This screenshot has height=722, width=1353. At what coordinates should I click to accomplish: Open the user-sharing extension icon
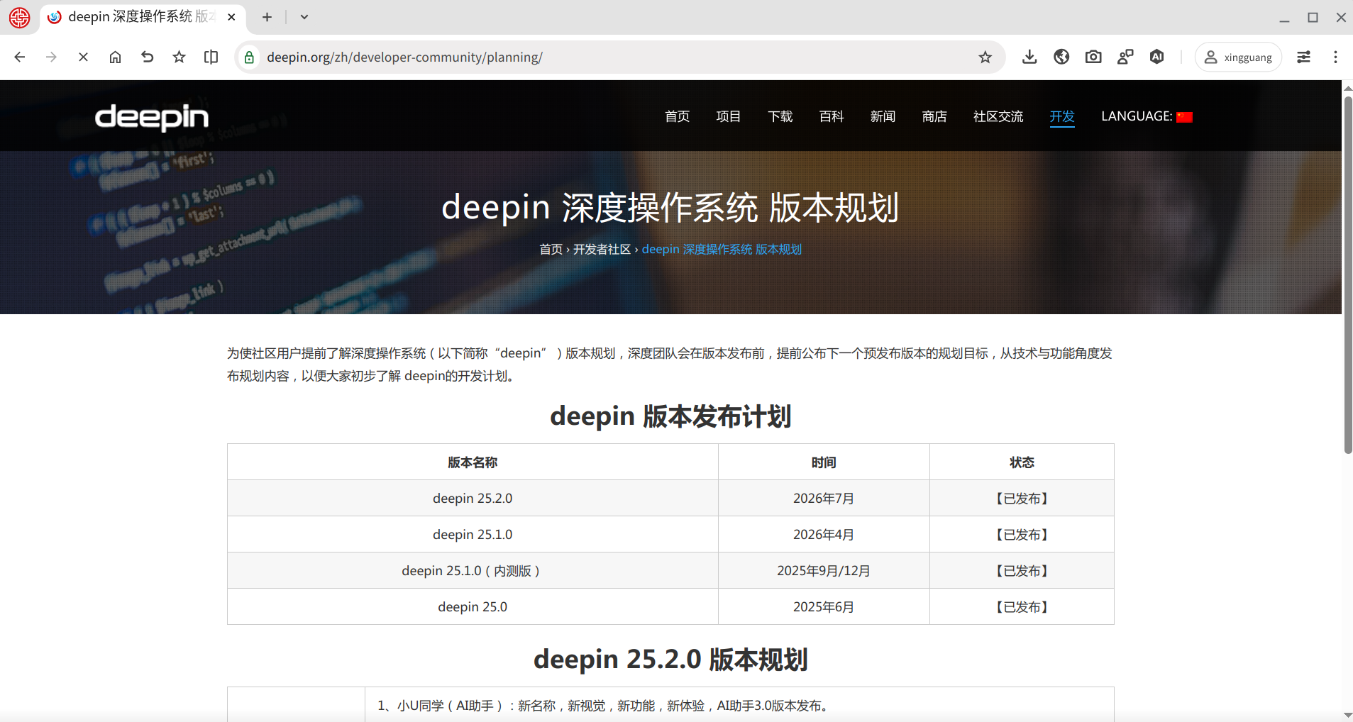pos(1125,57)
